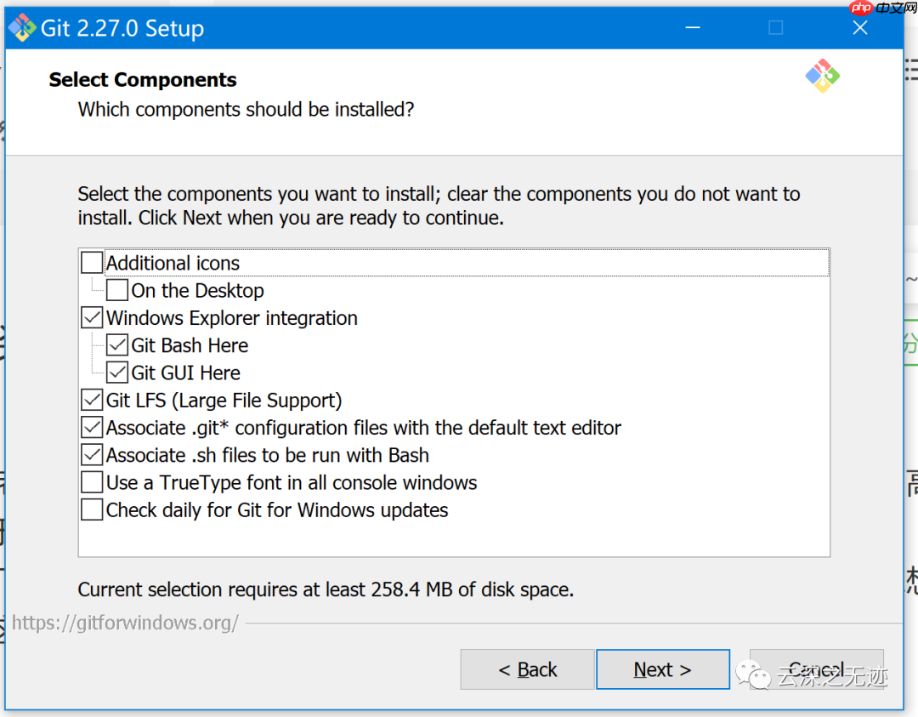Screen dimensions: 918x717
Task: Click the Git logo in the header panel
Action: tap(822, 76)
